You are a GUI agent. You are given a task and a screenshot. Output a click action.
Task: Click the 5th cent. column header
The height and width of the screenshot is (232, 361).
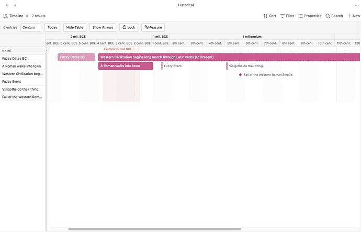(x=234, y=43)
